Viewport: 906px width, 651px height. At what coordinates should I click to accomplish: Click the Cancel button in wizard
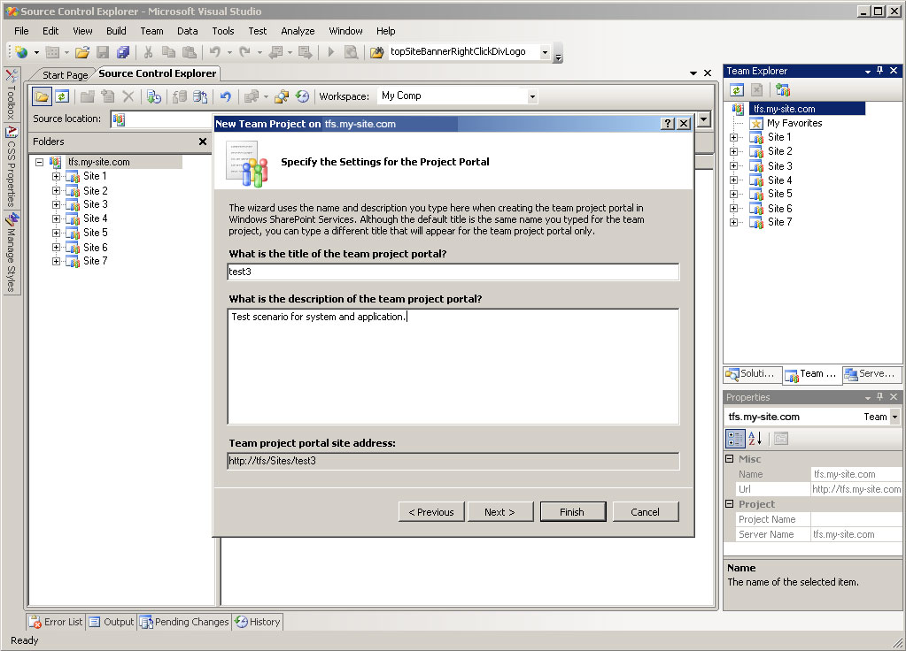(x=645, y=512)
